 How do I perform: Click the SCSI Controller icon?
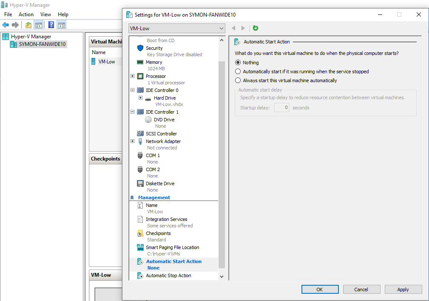(140, 133)
